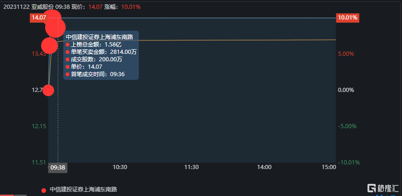Click the red 10.01% tag on right axis
The image size is (402, 196).
pyautogui.click(x=347, y=18)
